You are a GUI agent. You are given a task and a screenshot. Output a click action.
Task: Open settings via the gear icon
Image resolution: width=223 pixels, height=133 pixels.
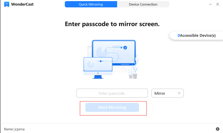pos(218,129)
